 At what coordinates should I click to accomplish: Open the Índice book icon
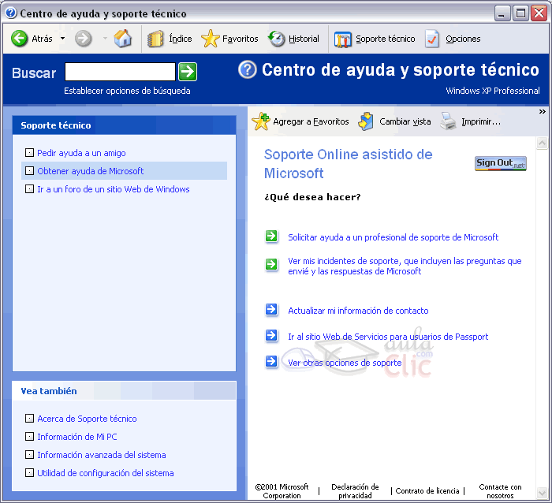coord(156,39)
